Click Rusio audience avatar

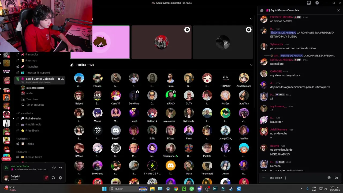pyautogui.click(x=170, y=78)
